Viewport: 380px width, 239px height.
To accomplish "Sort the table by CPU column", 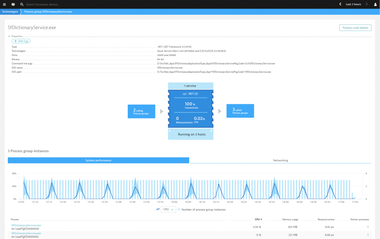I will point(258,219).
